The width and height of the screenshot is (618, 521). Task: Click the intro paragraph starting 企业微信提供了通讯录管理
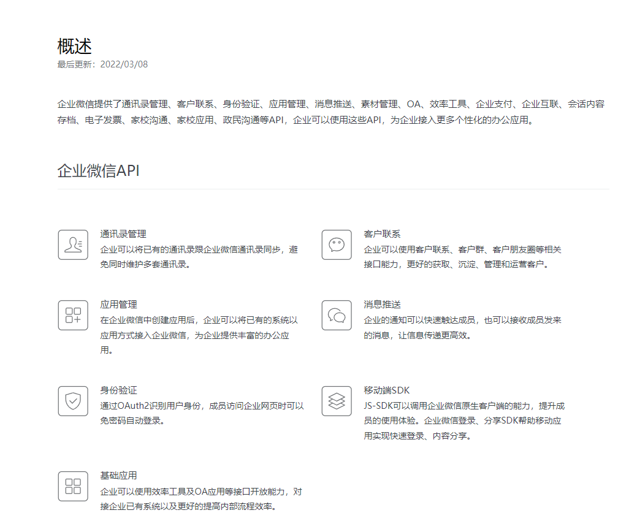click(x=331, y=112)
